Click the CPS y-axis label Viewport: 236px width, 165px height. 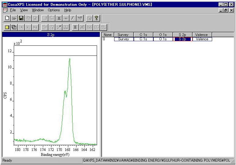click(x=5, y=95)
